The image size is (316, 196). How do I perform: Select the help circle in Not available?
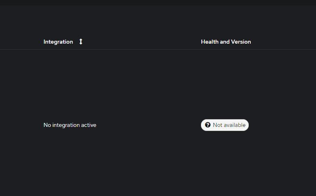pos(207,125)
